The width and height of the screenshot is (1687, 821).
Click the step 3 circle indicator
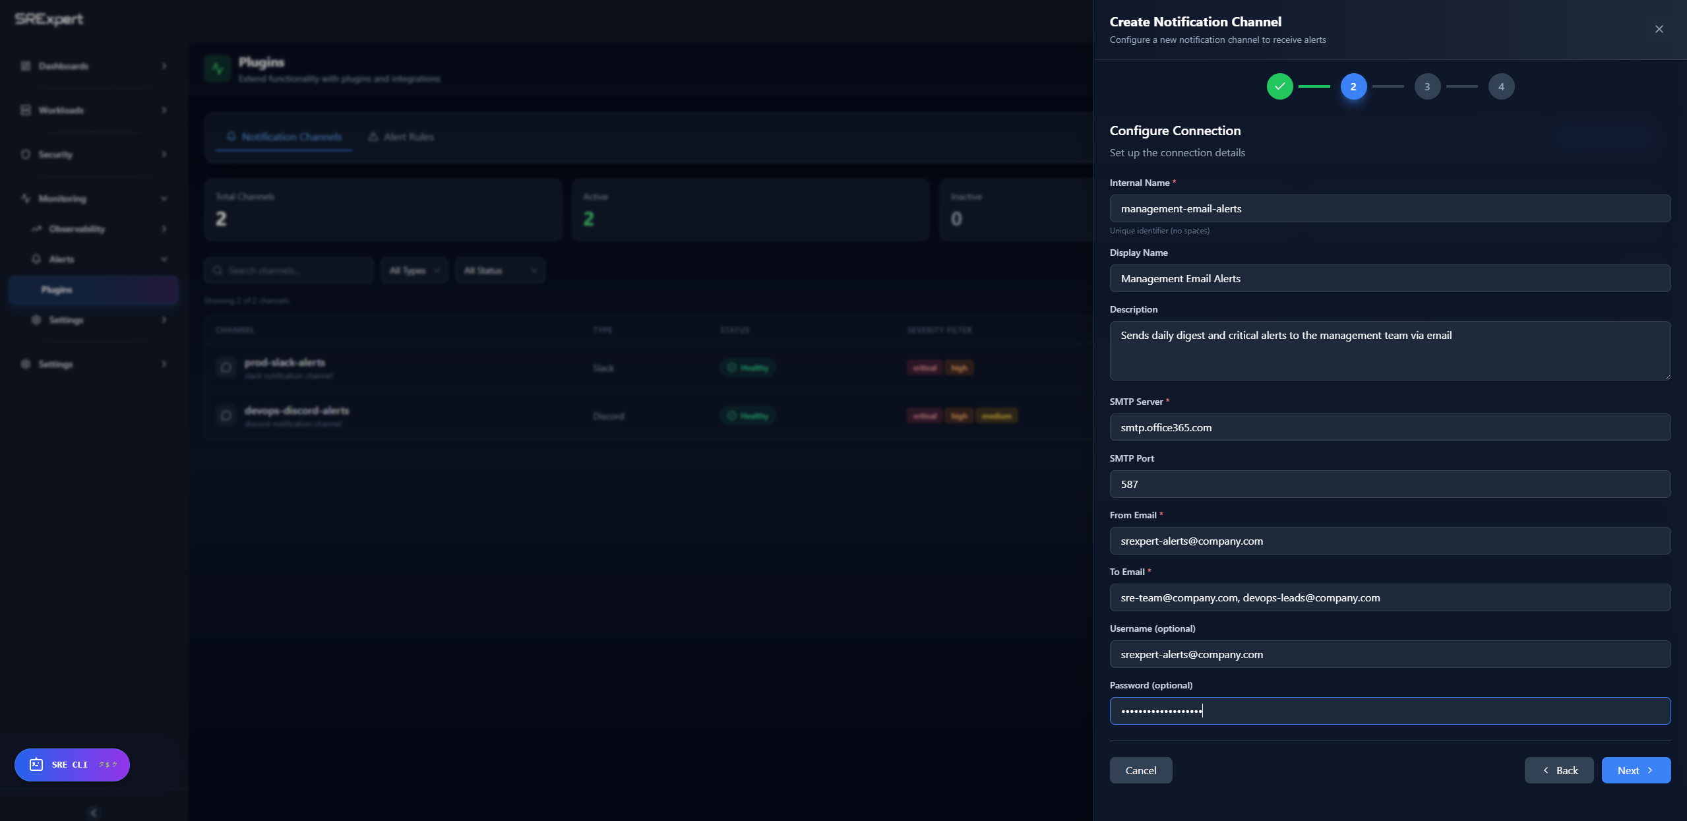(1427, 86)
